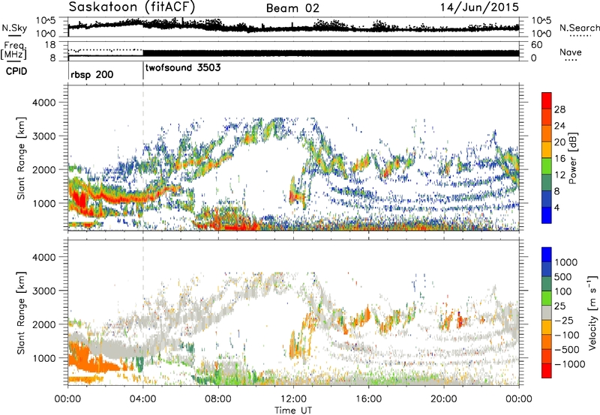Viewport: 600px width, 415px height.
Task: Click the frequency panel black band
Action: tap(331, 53)
